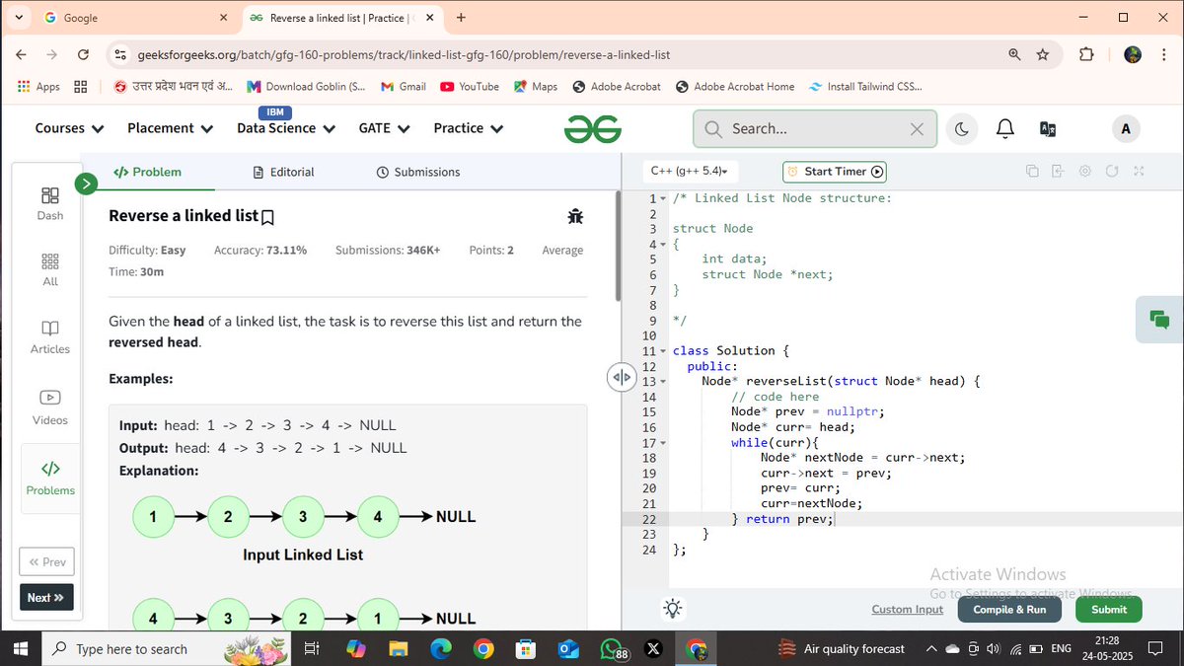Screen dimensions: 1184x666
Task: Click the panel resize splitter handle
Action: click(621, 377)
